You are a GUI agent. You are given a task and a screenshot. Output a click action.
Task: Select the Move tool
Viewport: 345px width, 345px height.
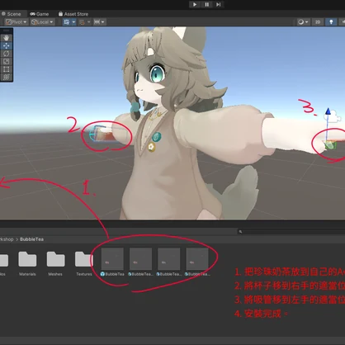tap(7, 45)
